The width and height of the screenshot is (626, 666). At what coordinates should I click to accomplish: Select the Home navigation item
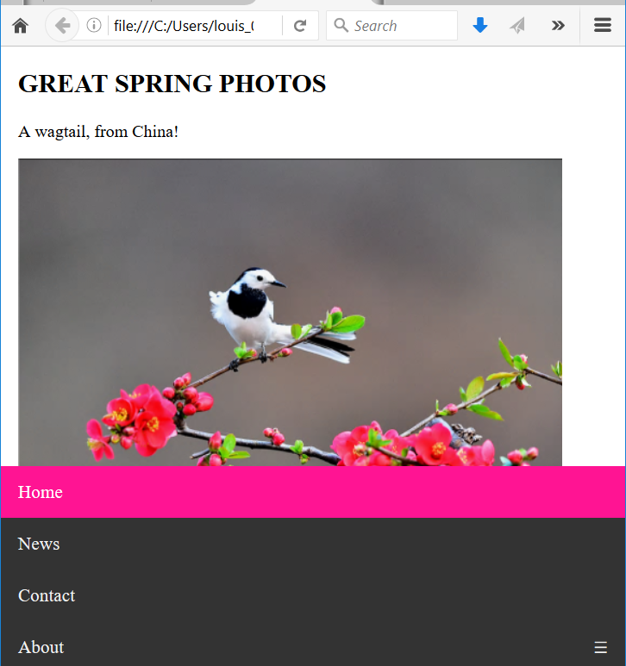(313, 492)
